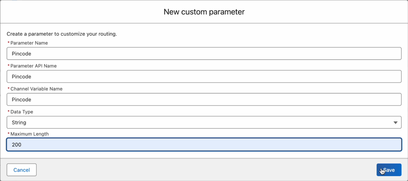Click the "Parameter API Name" label text

(x=34, y=66)
